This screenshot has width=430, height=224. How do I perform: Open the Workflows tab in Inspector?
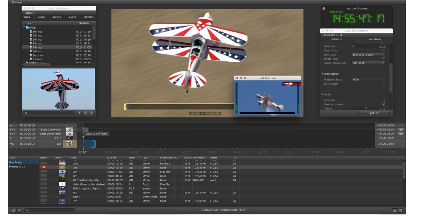click(375, 39)
